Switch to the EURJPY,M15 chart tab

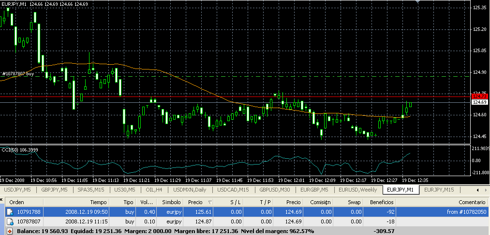438,190
